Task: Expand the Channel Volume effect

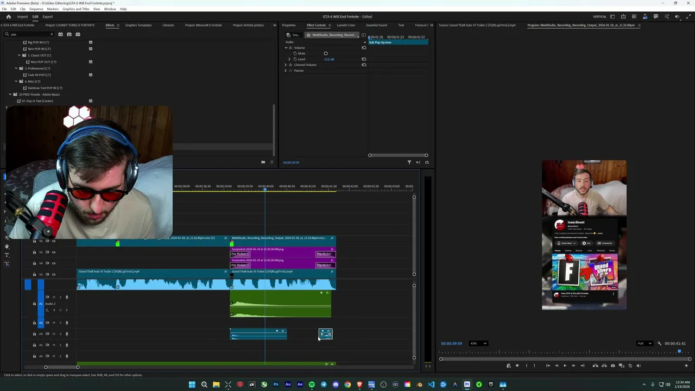Action: [x=286, y=65]
